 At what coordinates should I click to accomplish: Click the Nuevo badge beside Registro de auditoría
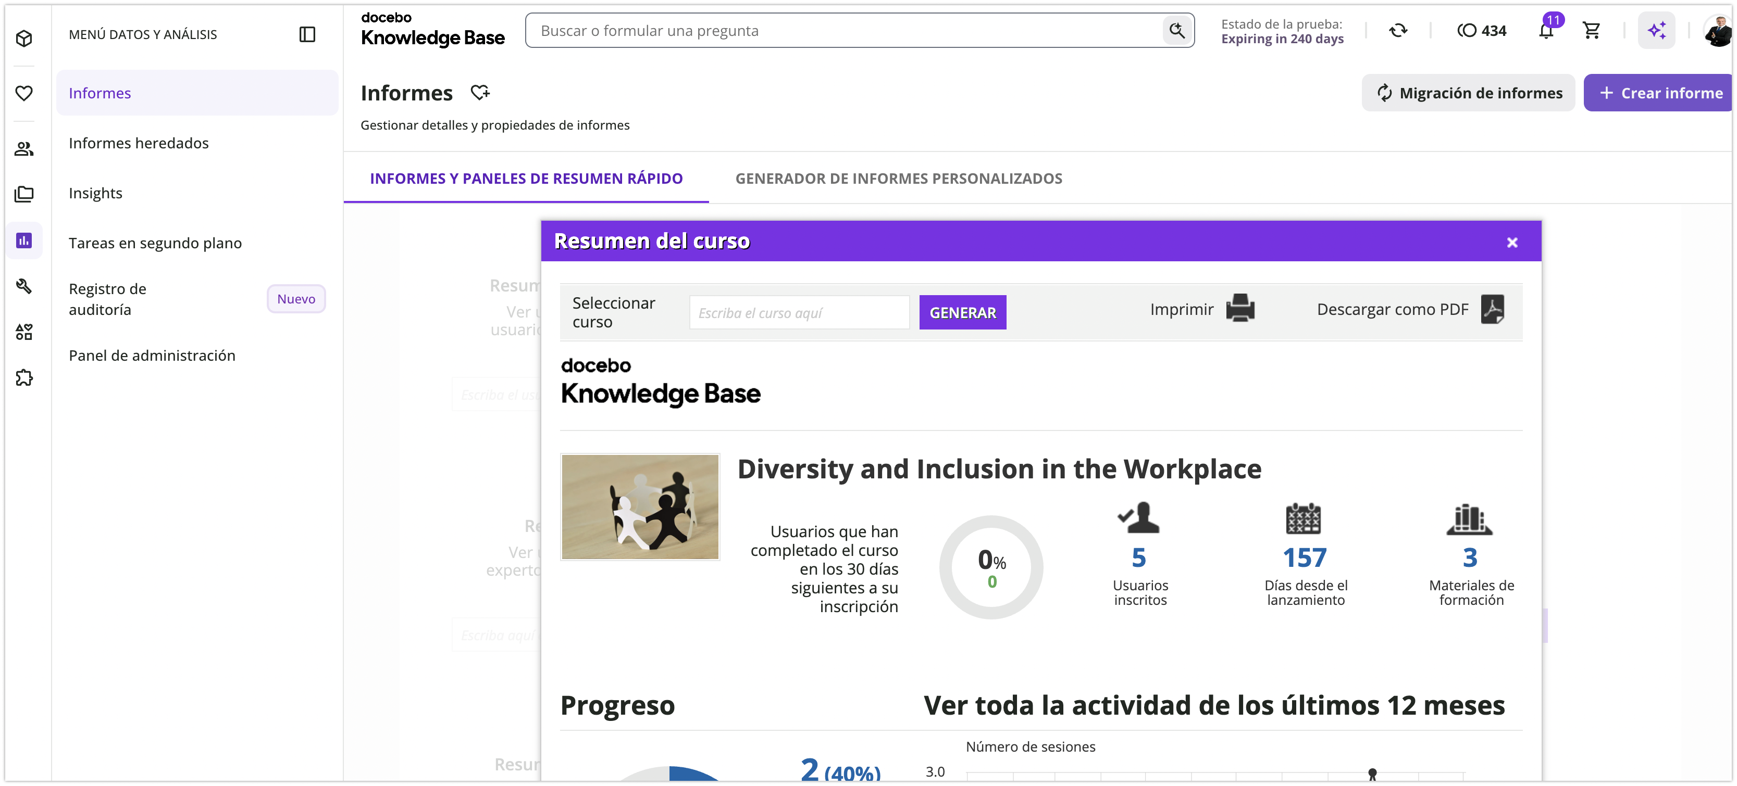pos(296,299)
